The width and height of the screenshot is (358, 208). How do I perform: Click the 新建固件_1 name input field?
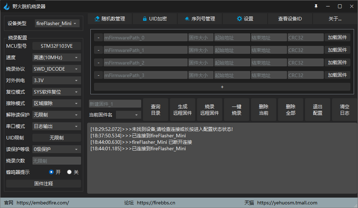[115, 104]
